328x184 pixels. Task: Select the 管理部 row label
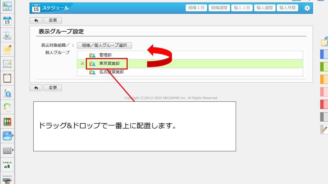pos(105,55)
